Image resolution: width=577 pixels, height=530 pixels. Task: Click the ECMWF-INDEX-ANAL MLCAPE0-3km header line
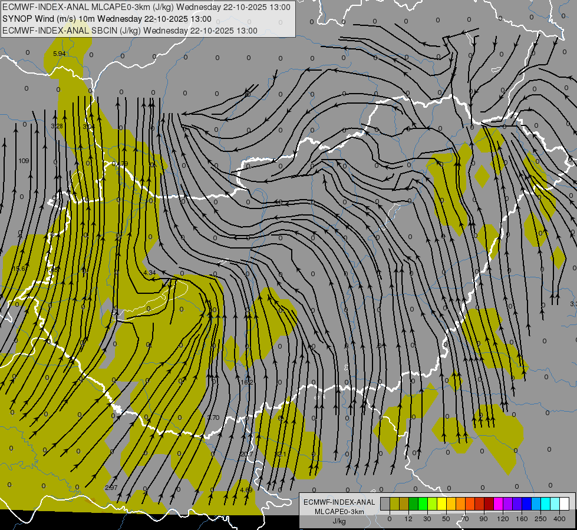pyautogui.click(x=146, y=7)
